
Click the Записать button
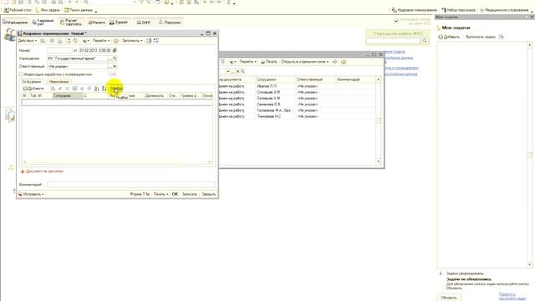point(190,194)
